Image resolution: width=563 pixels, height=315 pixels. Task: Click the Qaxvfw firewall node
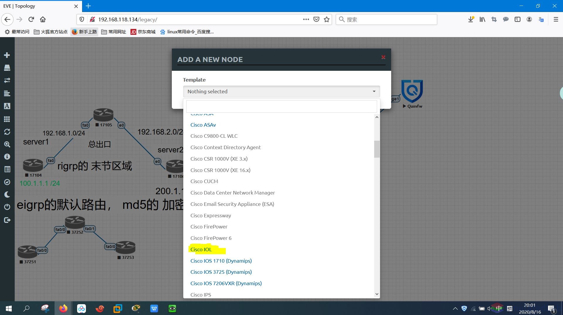click(412, 91)
